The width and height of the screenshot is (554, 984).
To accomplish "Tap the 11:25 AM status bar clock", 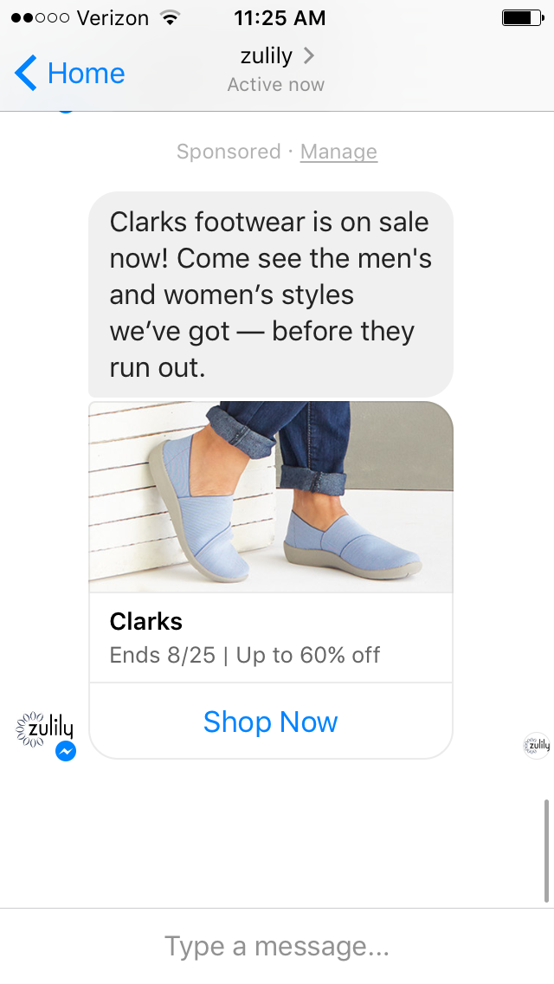I will pos(280,17).
